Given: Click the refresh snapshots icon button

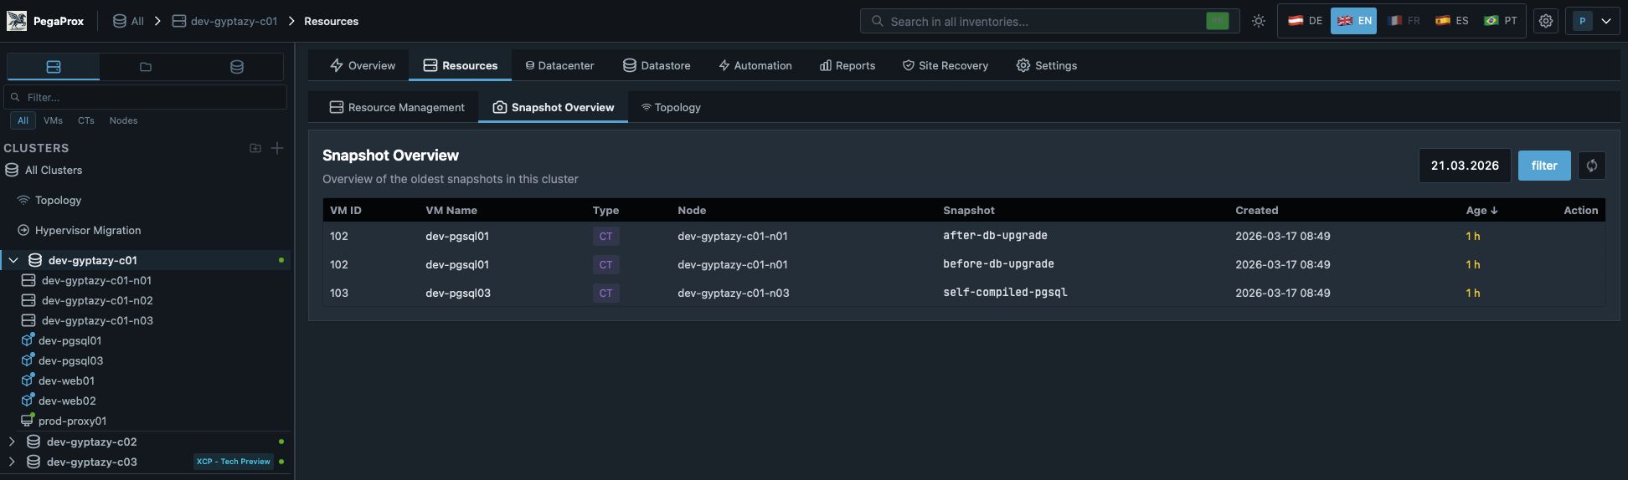Looking at the screenshot, I should pyautogui.click(x=1591, y=166).
